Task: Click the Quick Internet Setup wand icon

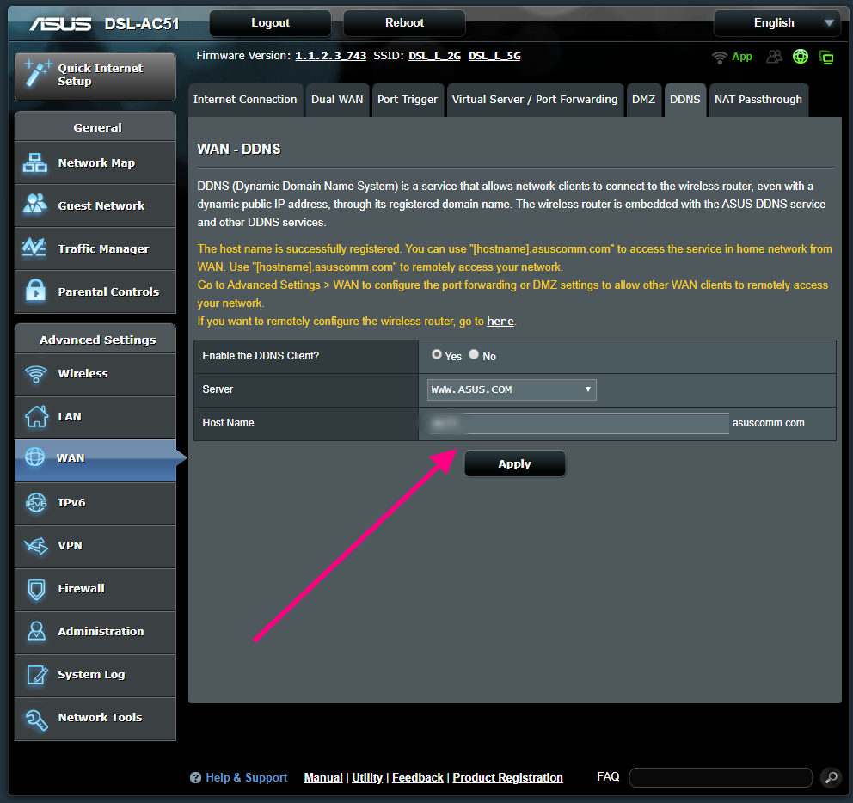Action: point(38,73)
